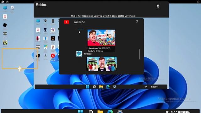Open the red target icon inside the Roblox window
The height and width of the screenshot is (113, 201).
pyautogui.click(x=38, y=30)
